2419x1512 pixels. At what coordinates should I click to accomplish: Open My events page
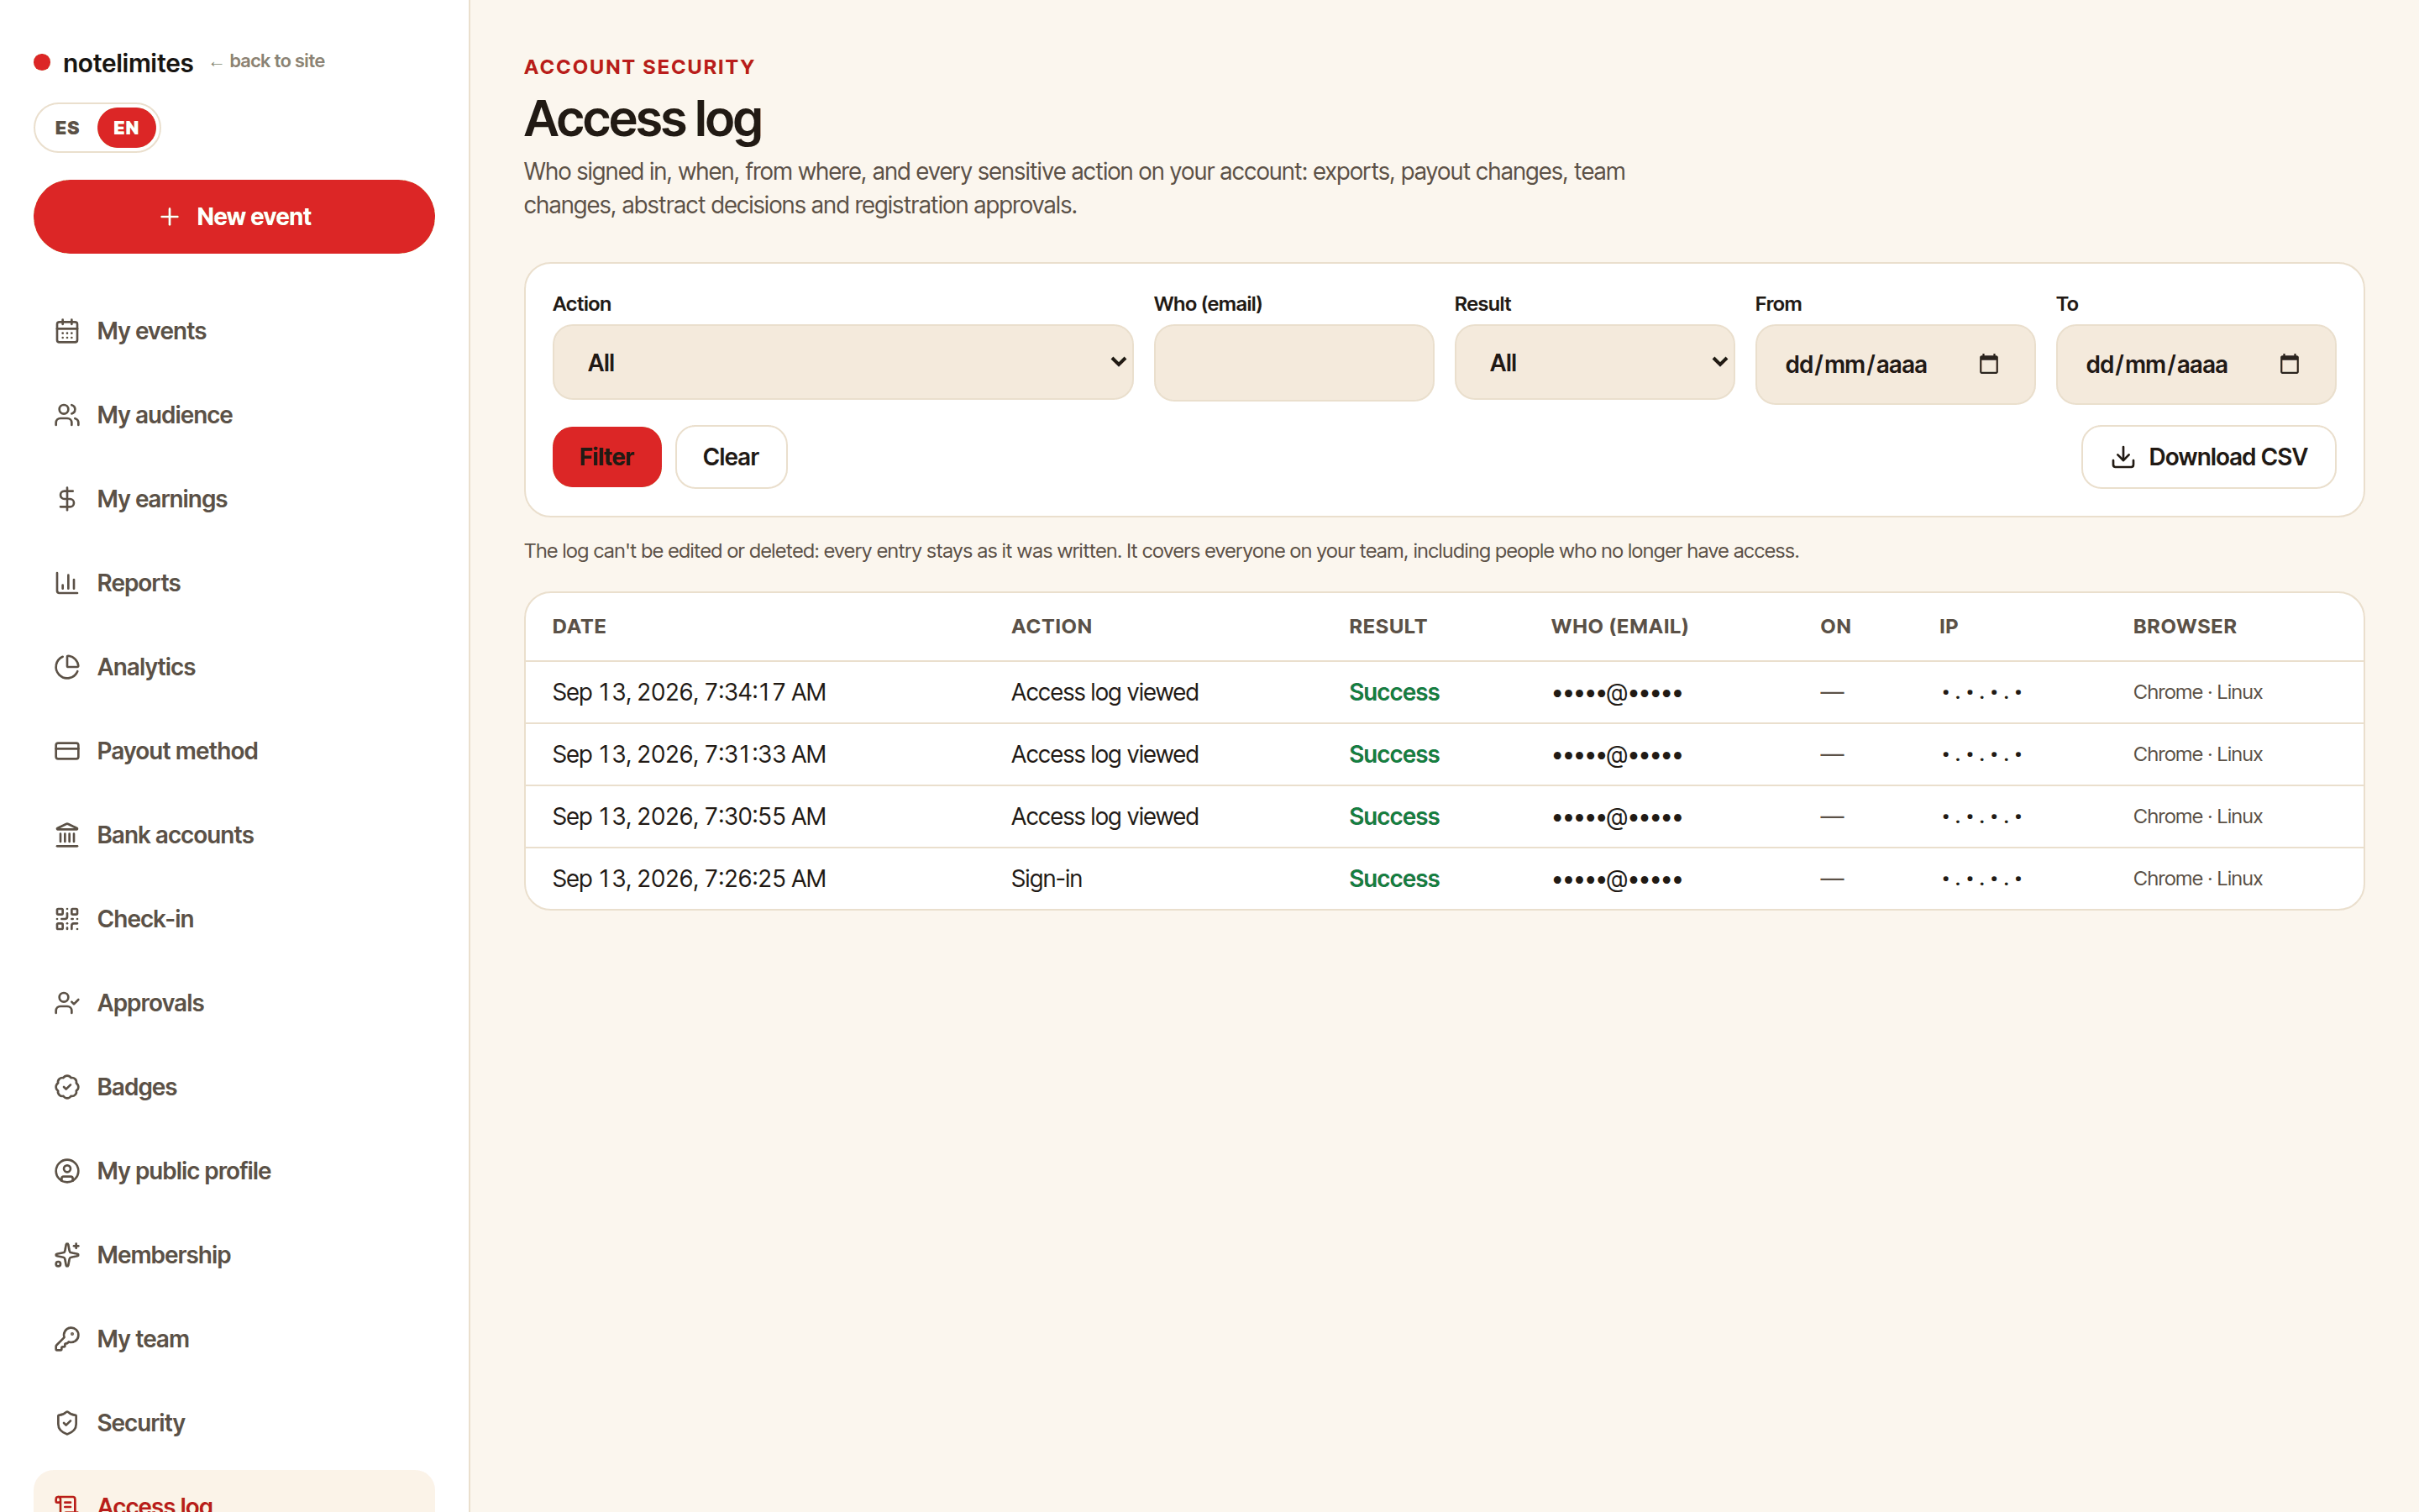pos(234,331)
